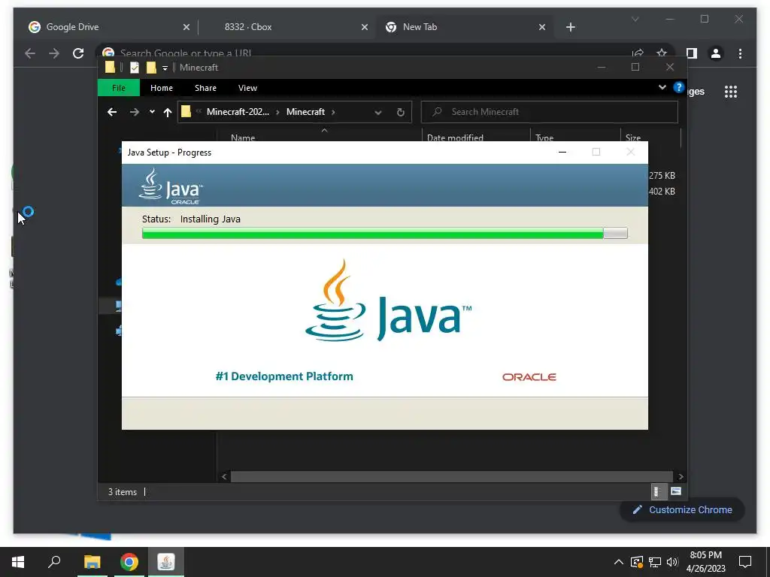
Task: Open the quick access toolbar dropdown
Action: [x=165, y=68]
